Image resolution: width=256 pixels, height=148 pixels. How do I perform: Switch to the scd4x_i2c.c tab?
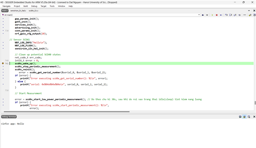pyautogui.click(x=34, y=11)
